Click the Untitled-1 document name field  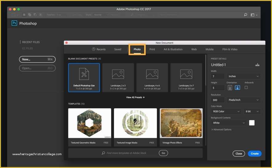(x=232, y=65)
